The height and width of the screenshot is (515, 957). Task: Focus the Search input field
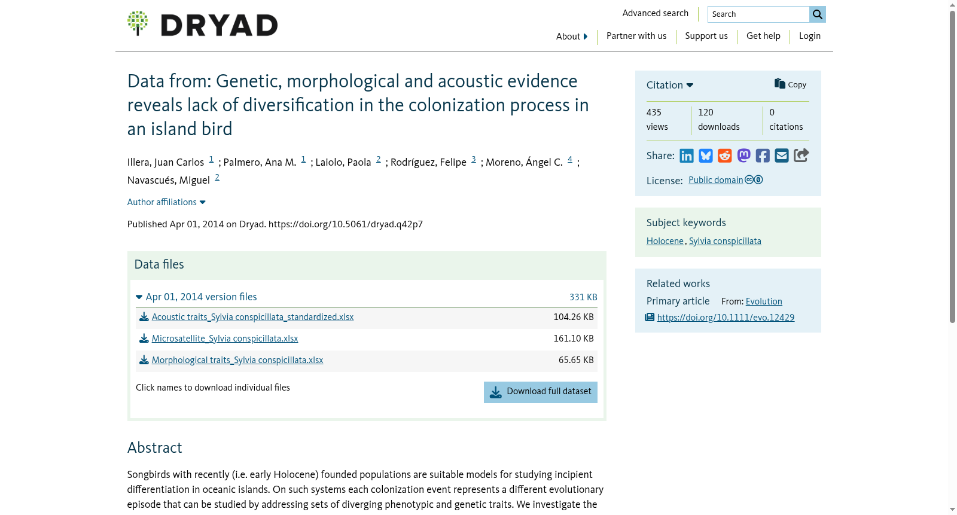click(758, 14)
